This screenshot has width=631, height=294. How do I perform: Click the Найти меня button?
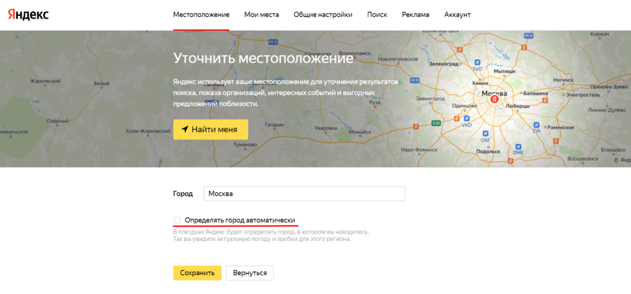pos(211,129)
